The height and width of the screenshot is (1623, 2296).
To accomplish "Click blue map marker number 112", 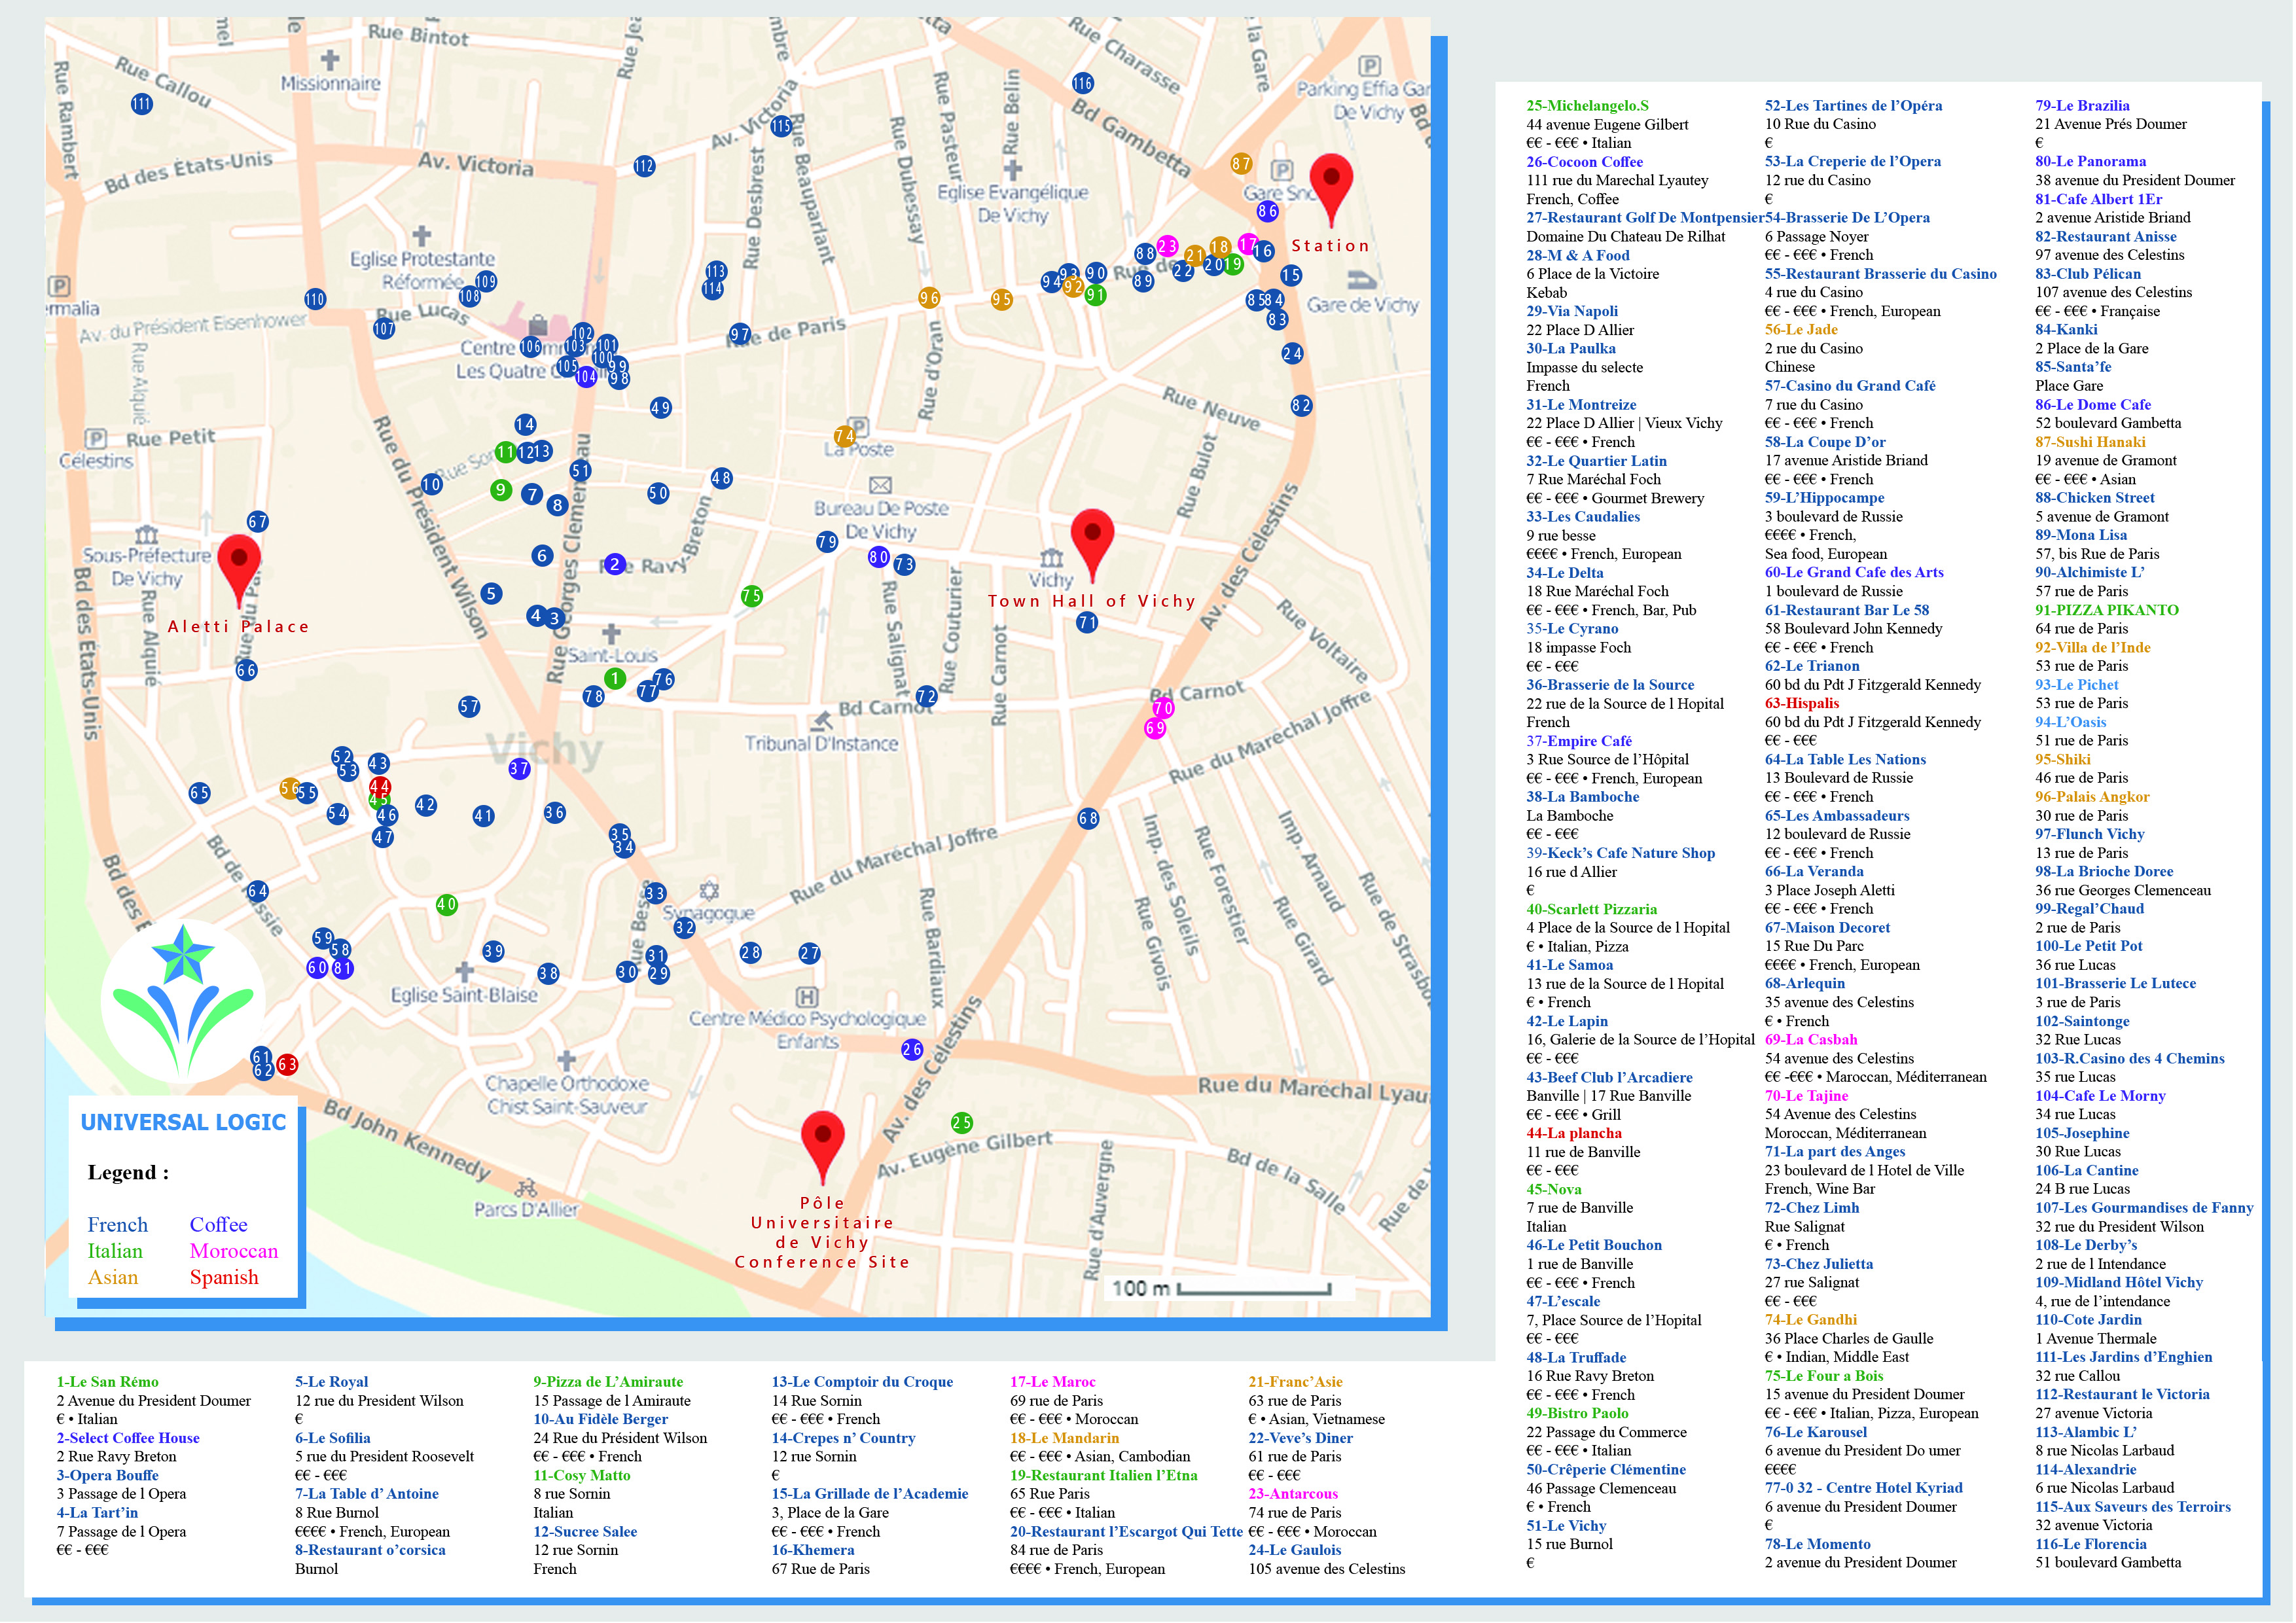I will point(644,166).
